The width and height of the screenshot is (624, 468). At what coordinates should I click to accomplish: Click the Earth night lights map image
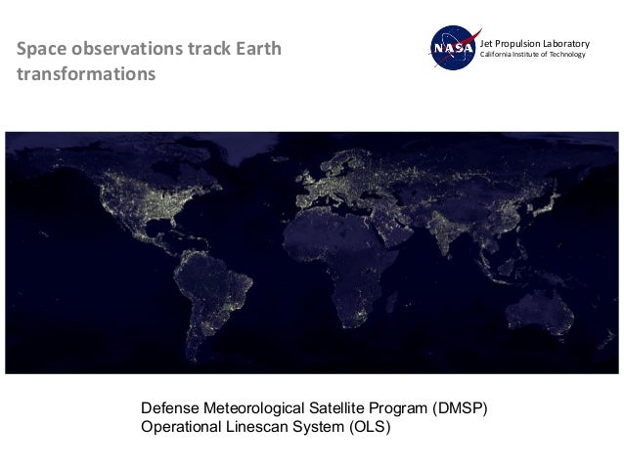click(312, 252)
